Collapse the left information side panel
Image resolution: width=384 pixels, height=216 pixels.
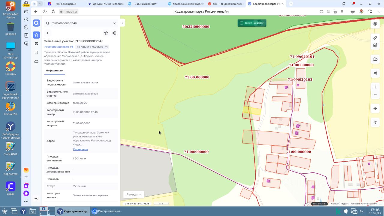point(122,23)
